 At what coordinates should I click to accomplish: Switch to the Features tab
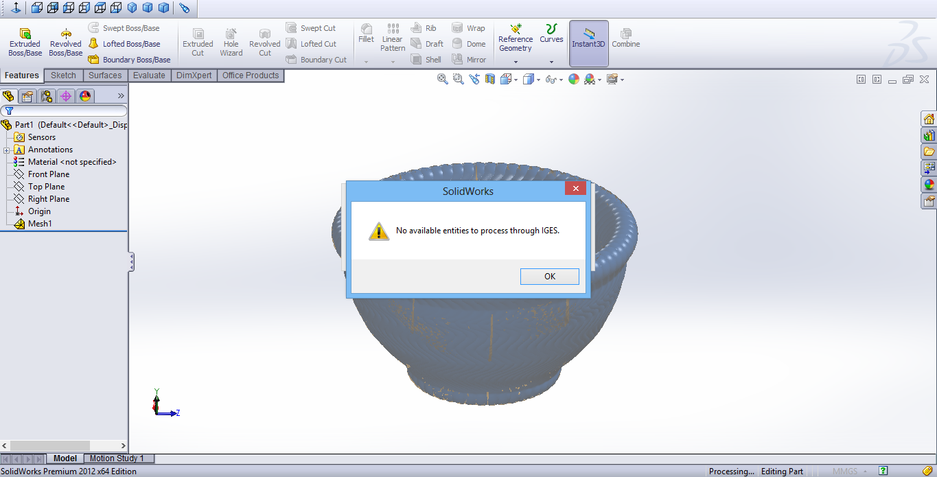coord(22,75)
